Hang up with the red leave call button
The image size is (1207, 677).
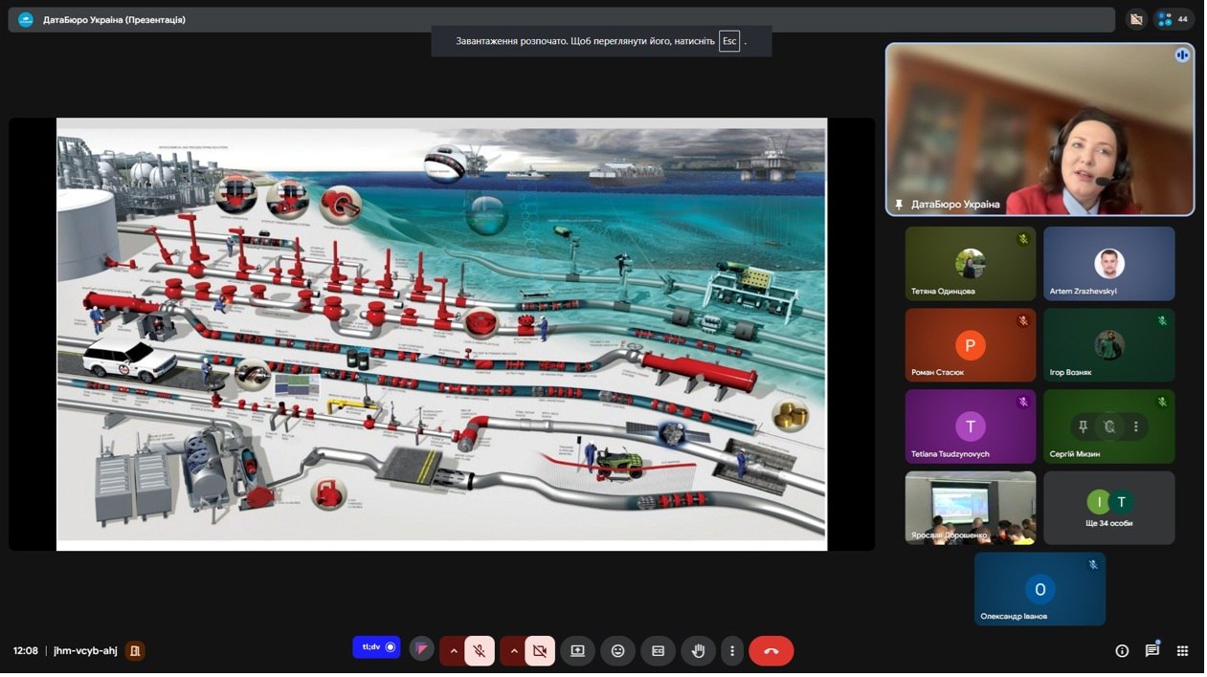click(771, 651)
